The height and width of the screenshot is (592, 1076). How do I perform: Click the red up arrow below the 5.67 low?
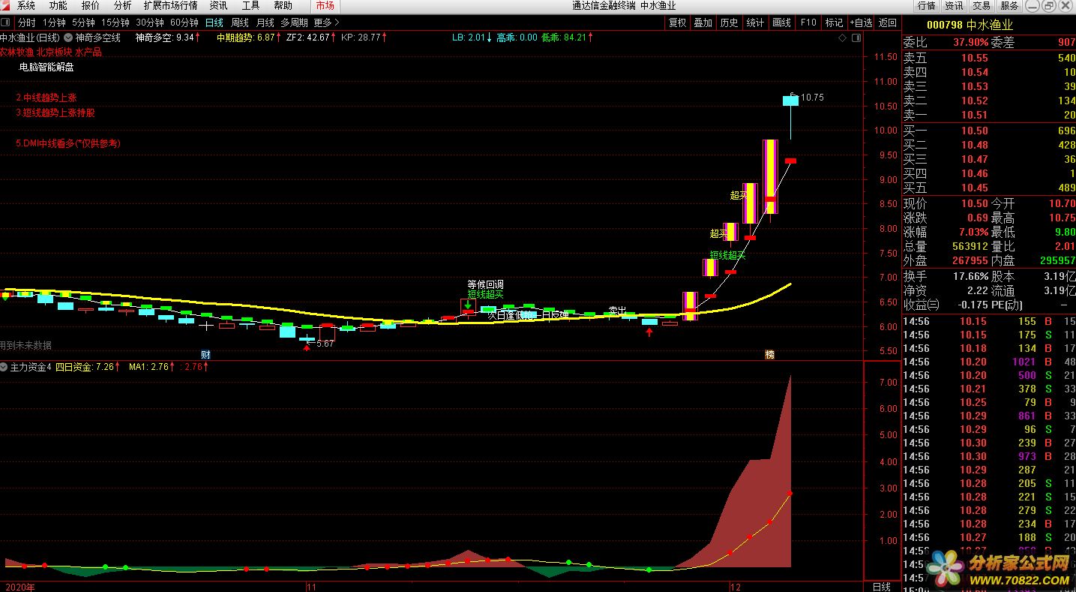[x=306, y=347]
